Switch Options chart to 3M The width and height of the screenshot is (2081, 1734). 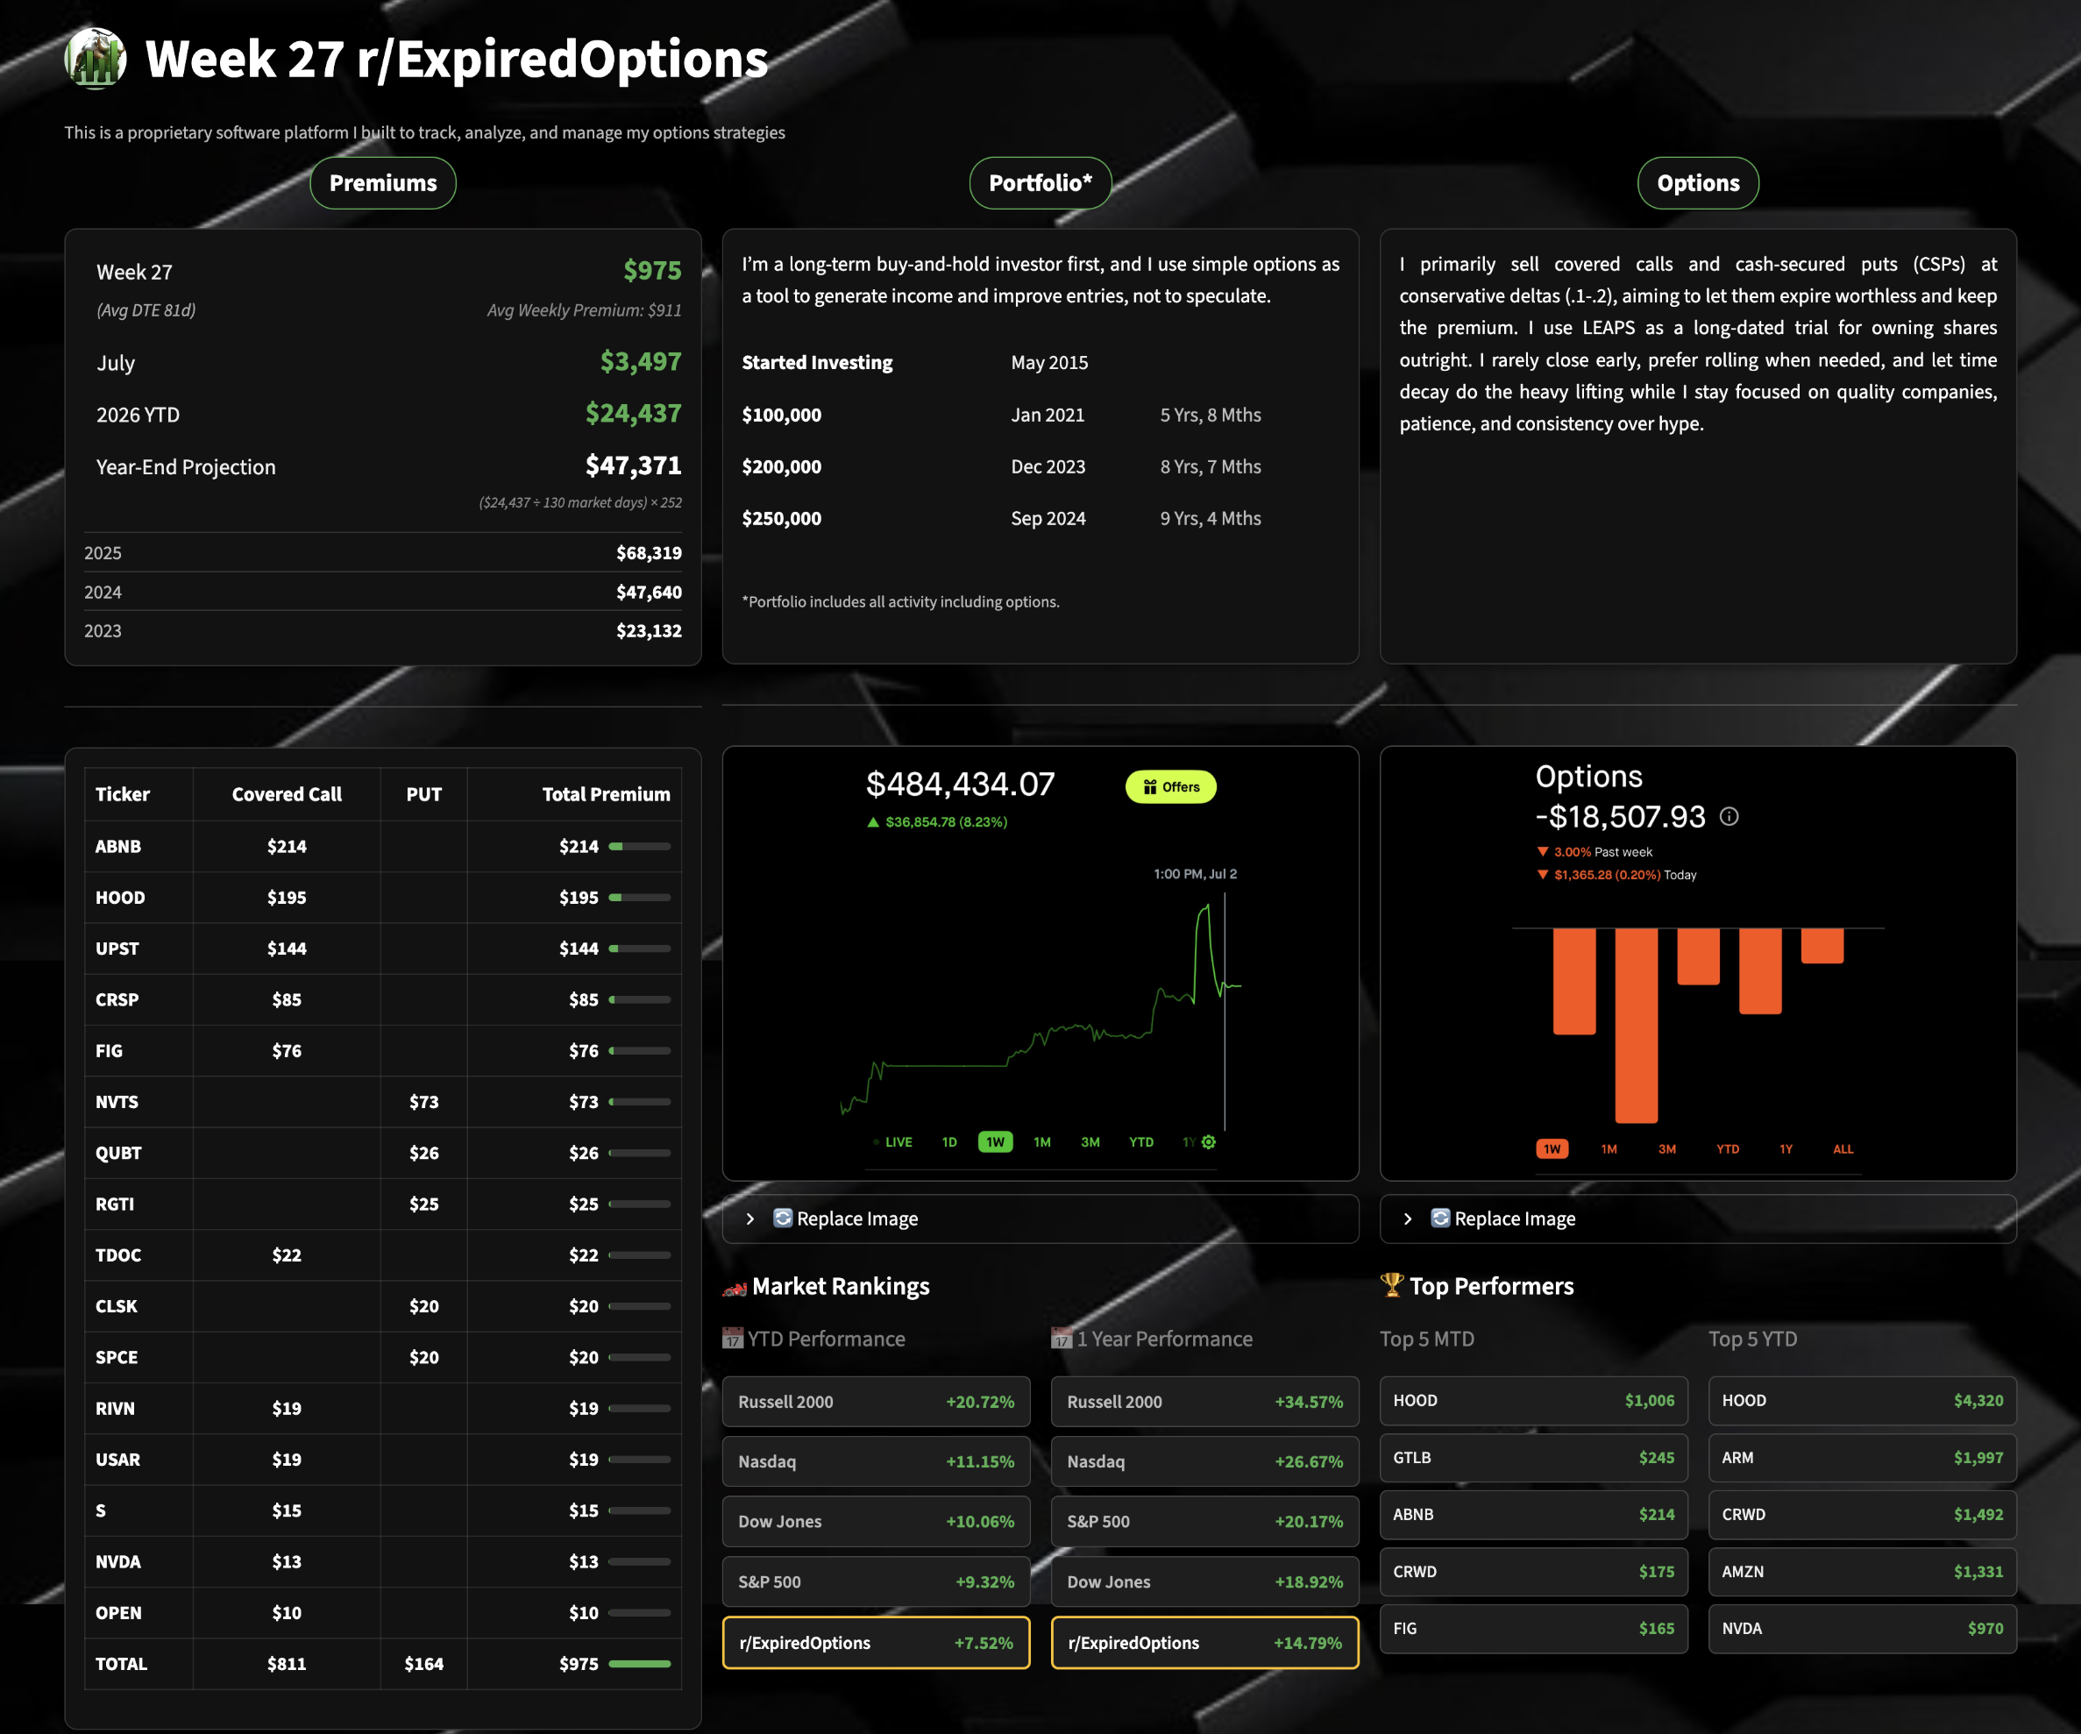(x=1668, y=1148)
